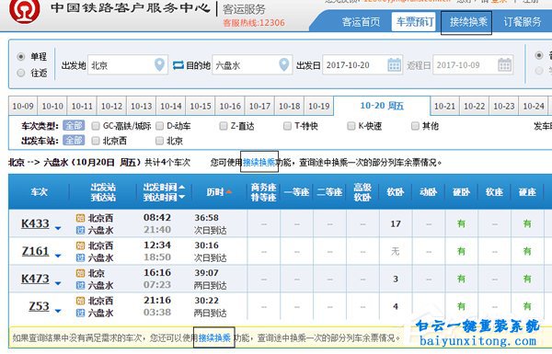Image resolution: width=552 pixels, height=354 pixels.
Task: Open calendar icon for return date
Action: [x=504, y=65]
